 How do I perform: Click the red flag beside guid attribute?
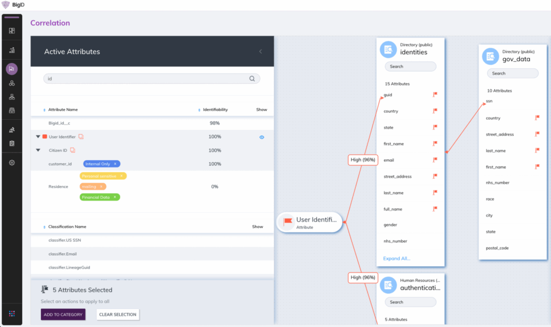[435, 95]
